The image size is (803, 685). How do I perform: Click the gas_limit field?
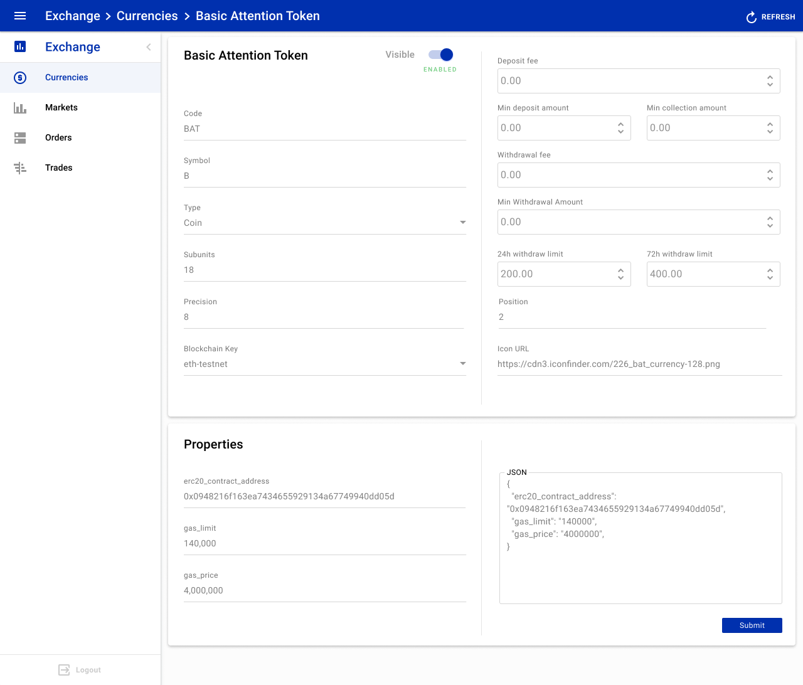[x=325, y=544]
